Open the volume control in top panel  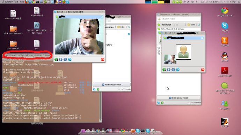[197, 2]
